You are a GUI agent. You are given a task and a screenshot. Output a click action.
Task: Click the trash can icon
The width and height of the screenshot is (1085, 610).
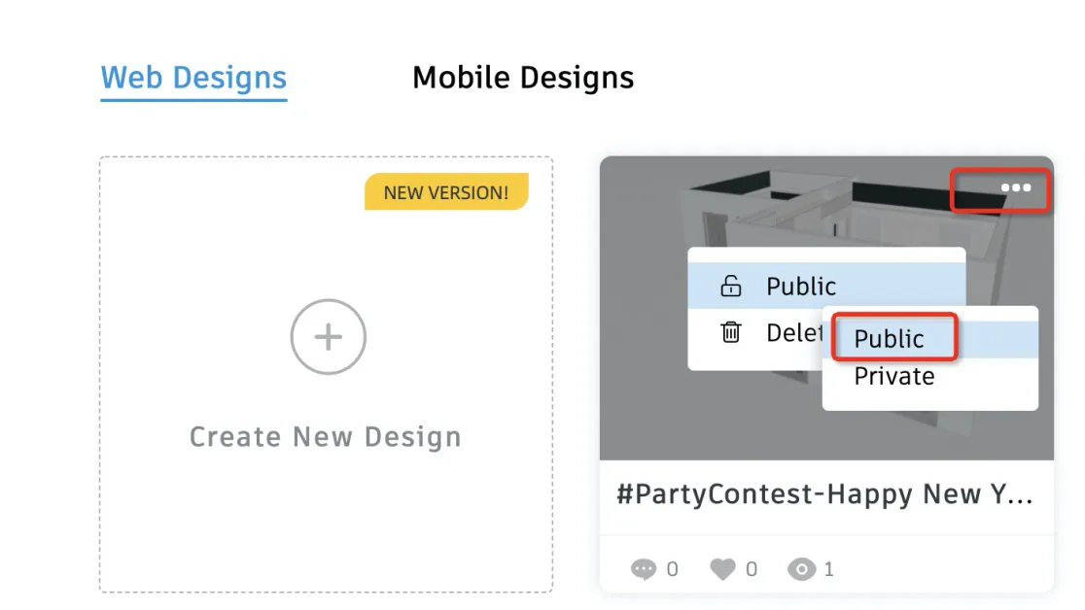(730, 333)
